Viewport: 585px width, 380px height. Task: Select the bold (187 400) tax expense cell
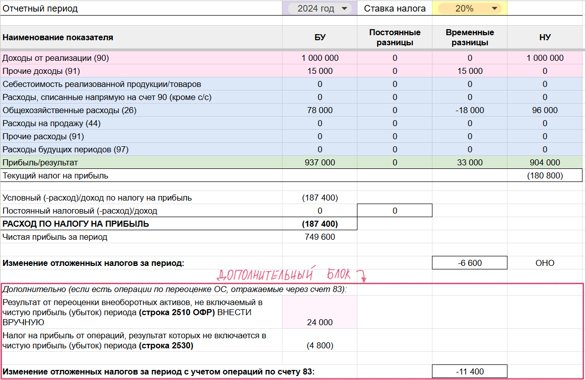pyautogui.click(x=320, y=224)
